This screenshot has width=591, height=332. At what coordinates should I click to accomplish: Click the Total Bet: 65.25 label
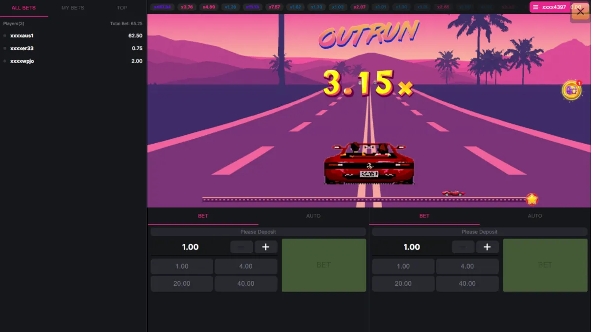[127, 24]
